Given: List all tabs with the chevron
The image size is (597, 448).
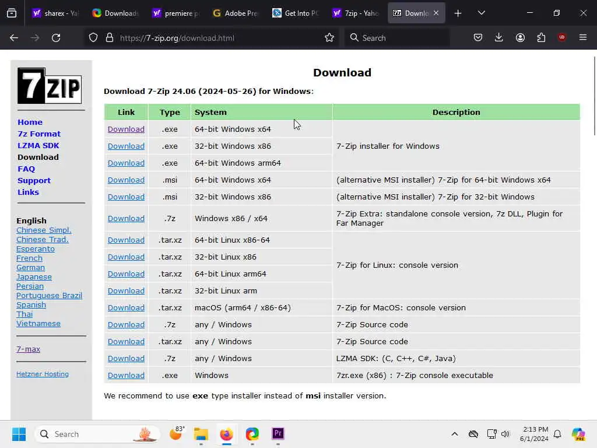Looking at the screenshot, I should [481, 13].
